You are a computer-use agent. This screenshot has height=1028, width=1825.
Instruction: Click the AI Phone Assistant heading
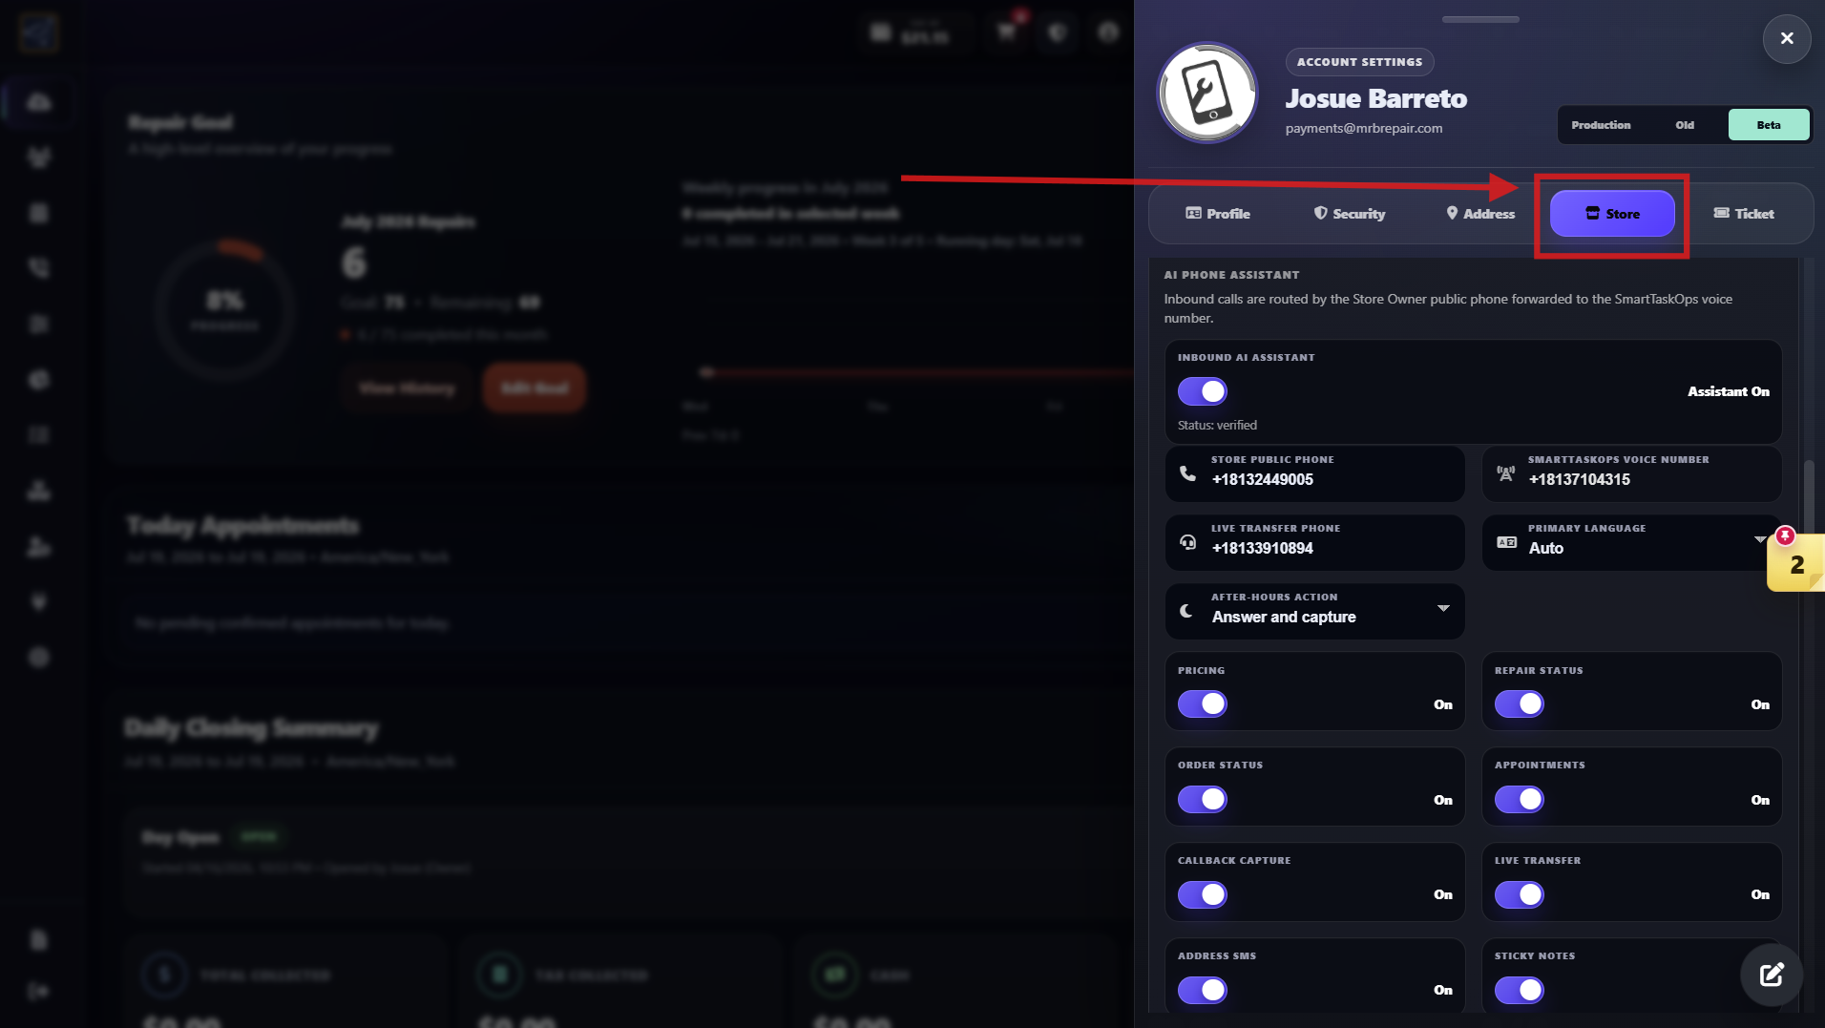coord(1231,275)
